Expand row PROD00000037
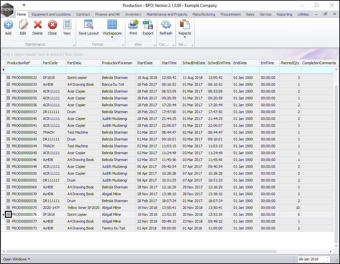The height and width of the screenshot is (264, 340). [x=8, y=112]
